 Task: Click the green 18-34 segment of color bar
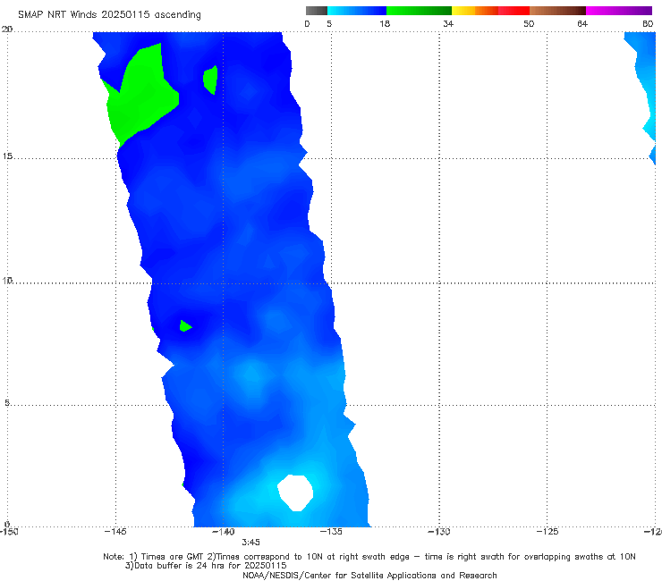point(419,11)
